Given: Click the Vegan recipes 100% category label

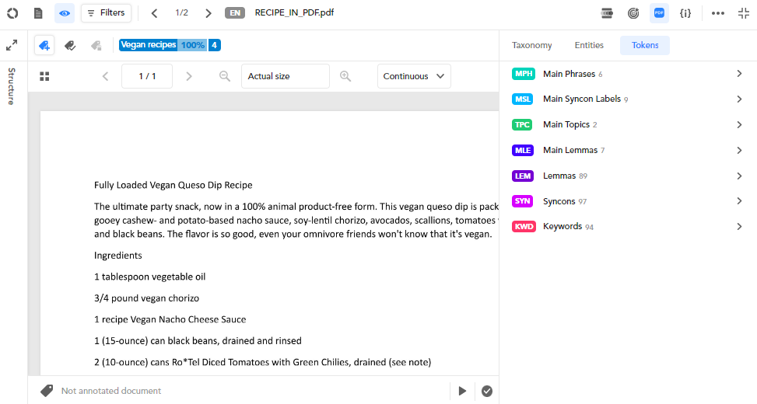Looking at the screenshot, I should 163,45.
